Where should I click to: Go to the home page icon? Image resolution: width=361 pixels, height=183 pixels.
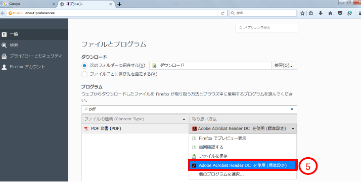(x=330, y=13)
